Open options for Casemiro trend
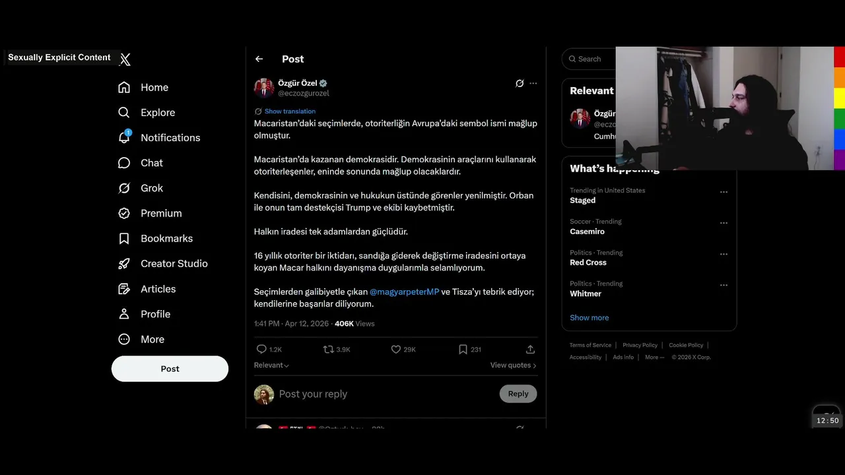Screen dimensions: 845x475 tap(724, 223)
